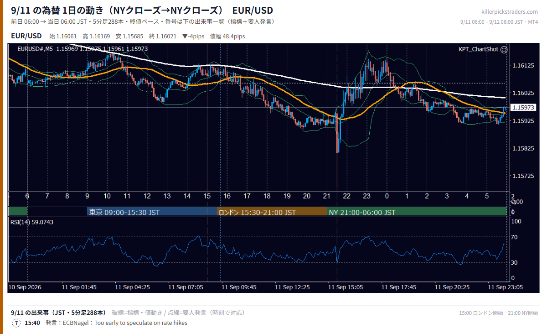Select the NY 21:00-06:00 JST session bar
The image size is (547, 334).
point(417,212)
